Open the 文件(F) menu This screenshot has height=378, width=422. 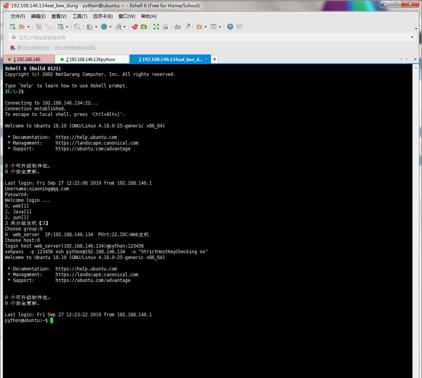pos(18,16)
